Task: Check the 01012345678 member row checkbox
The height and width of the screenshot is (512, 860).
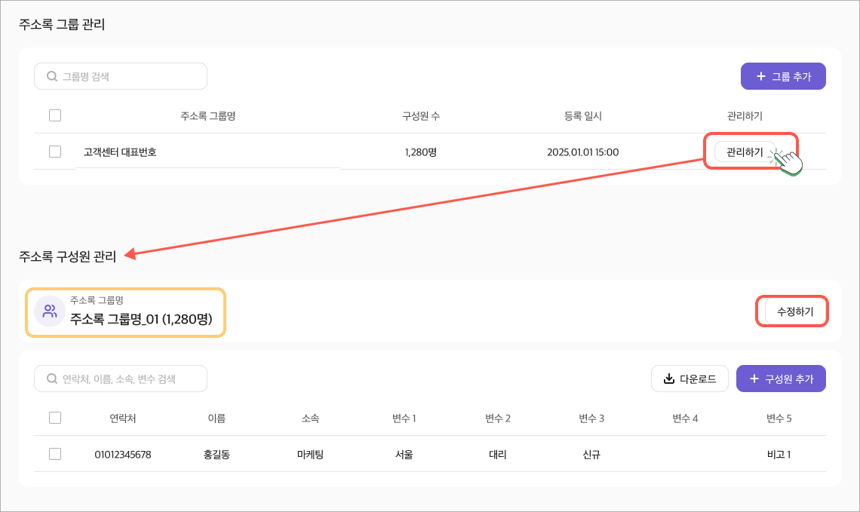Action: [x=55, y=455]
